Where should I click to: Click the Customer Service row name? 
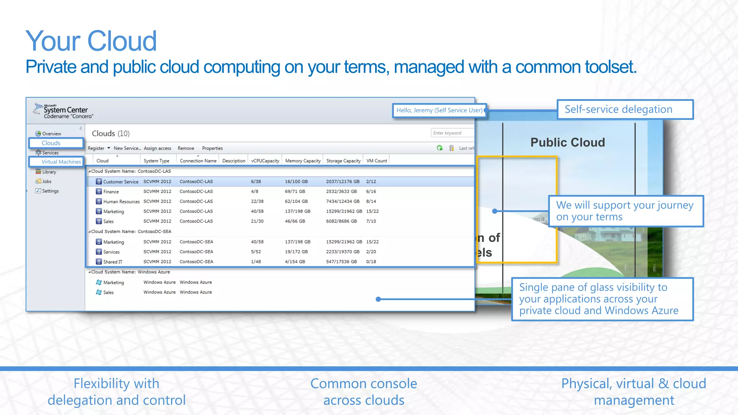(121, 182)
